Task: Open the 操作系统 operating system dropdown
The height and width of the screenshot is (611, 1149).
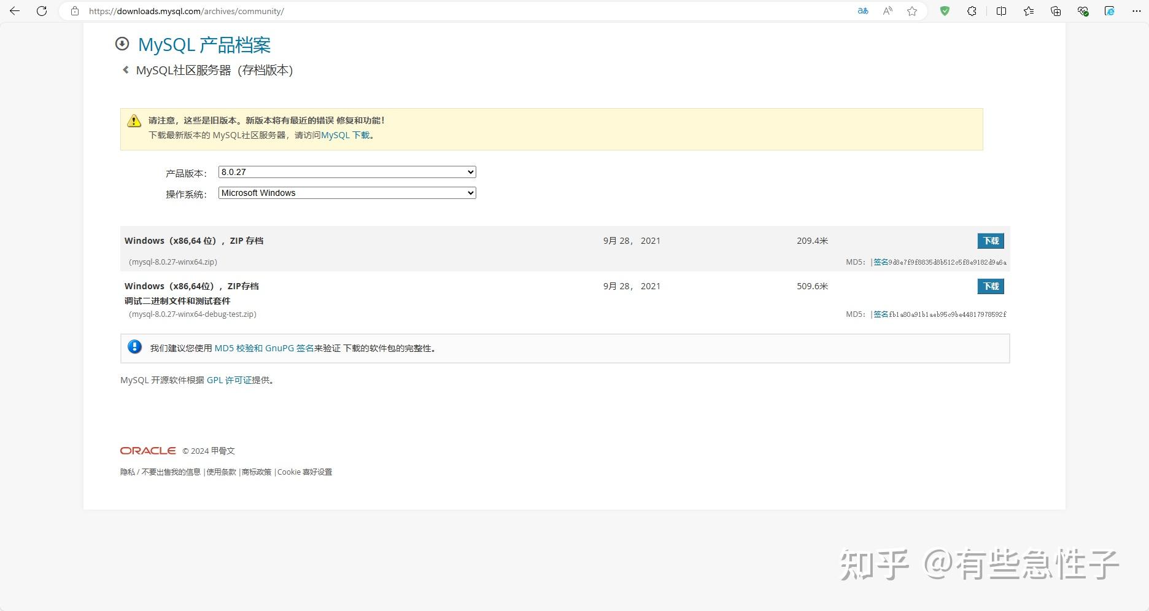Action: 347,193
